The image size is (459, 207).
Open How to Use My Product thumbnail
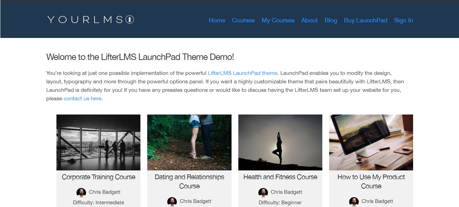pos(371,142)
